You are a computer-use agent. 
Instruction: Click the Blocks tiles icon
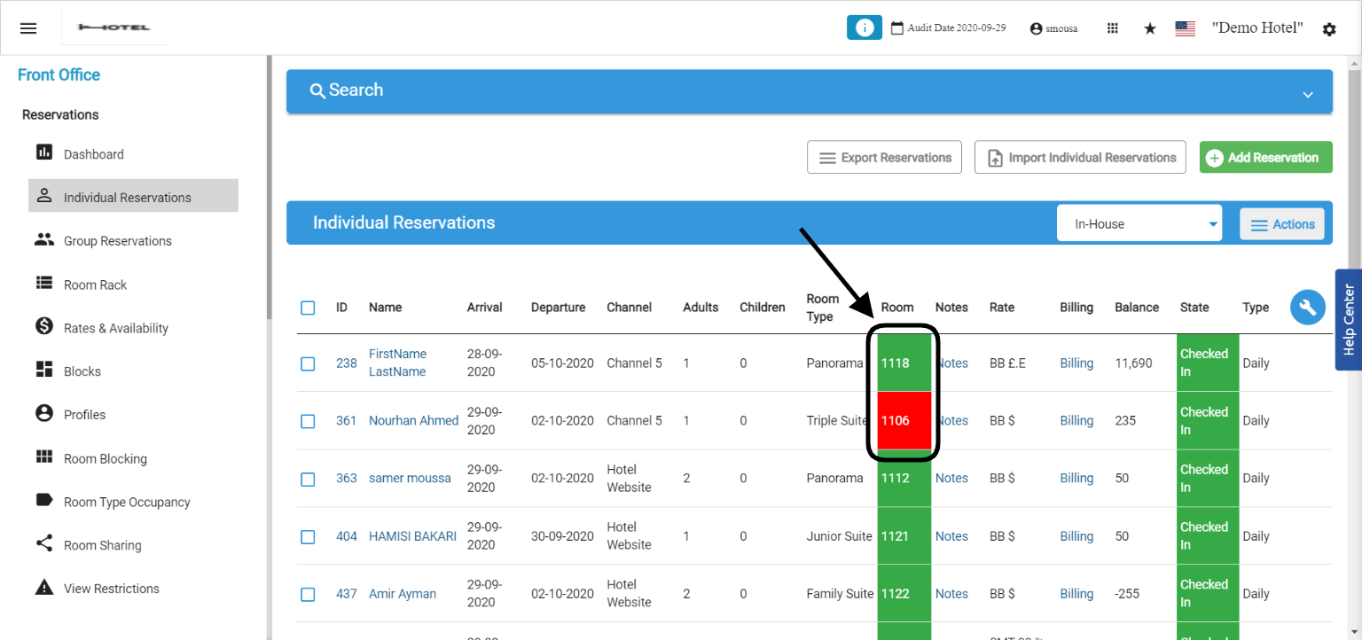[x=44, y=370]
